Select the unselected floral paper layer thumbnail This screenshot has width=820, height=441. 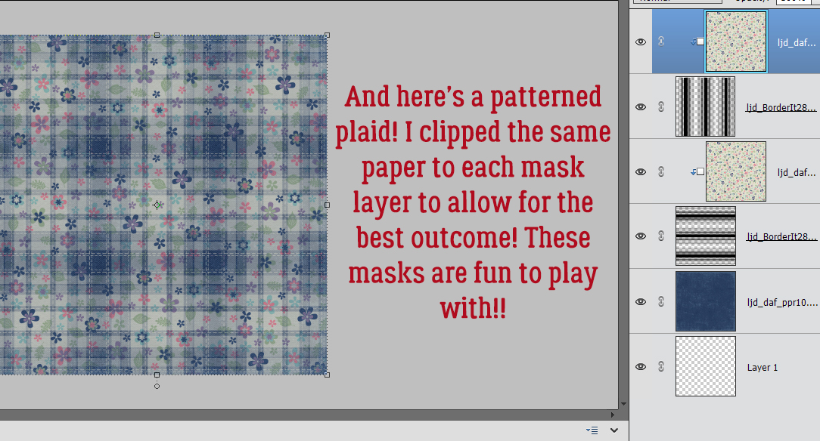click(x=736, y=171)
